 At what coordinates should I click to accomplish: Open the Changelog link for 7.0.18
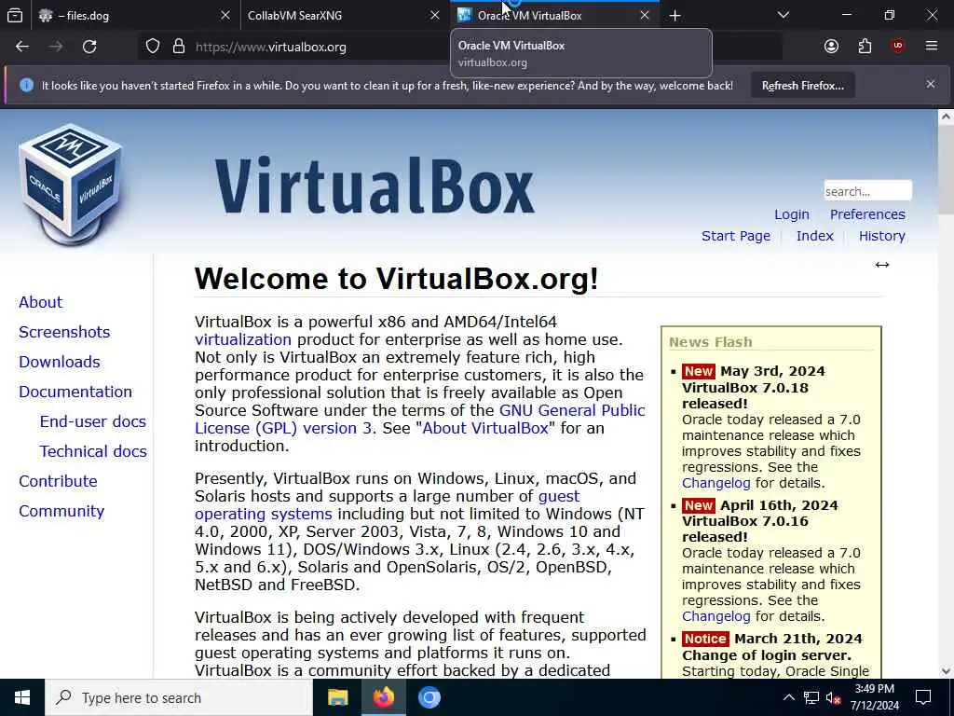pyautogui.click(x=716, y=483)
